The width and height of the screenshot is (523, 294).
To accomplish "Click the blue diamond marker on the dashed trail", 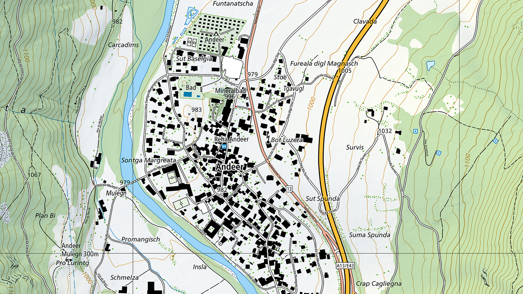I will [495, 141].
